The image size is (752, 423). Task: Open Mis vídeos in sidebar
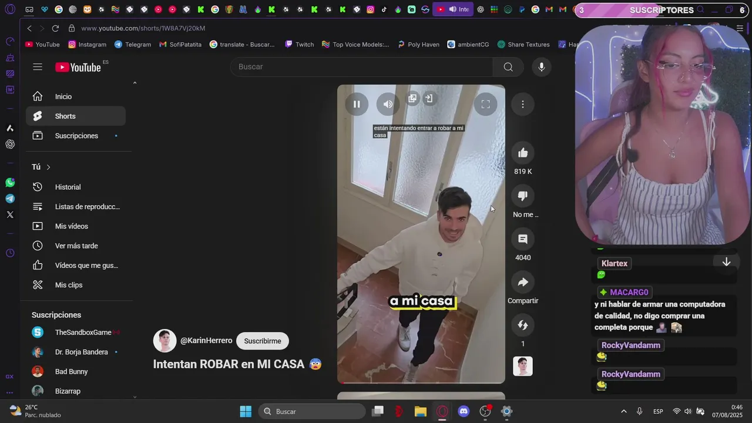[x=76, y=226]
